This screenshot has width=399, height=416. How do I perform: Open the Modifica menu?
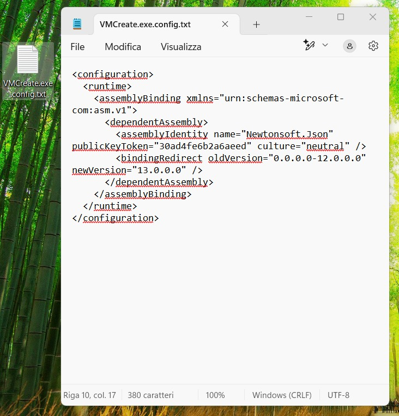pos(123,47)
